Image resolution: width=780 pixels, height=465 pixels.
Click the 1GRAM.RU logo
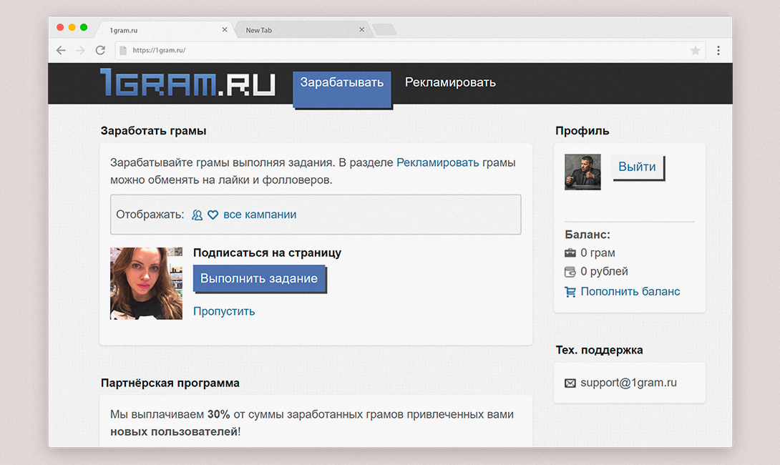[187, 82]
